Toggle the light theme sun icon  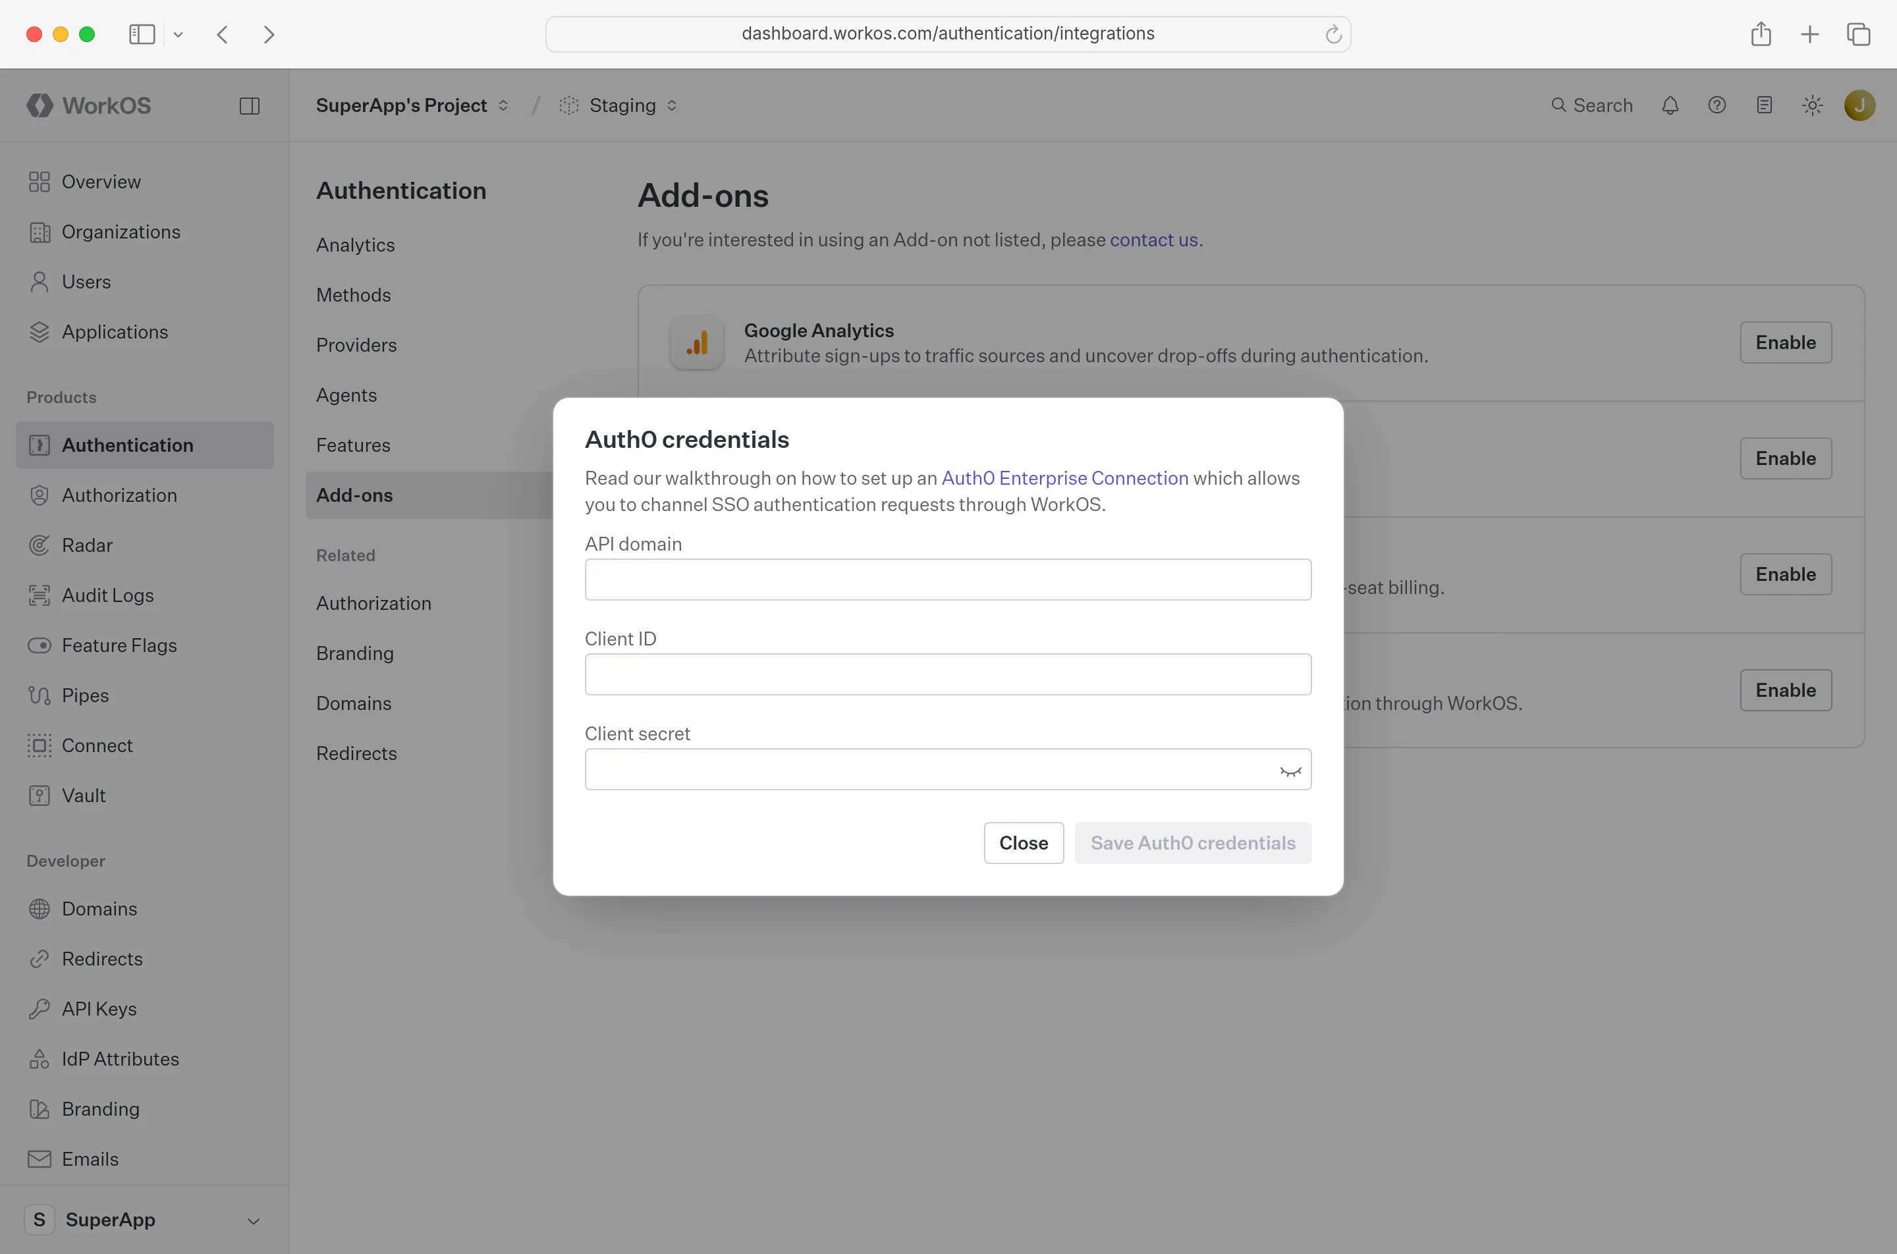click(x=1812, y=105)
